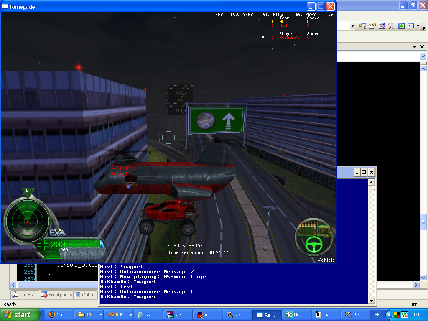Click the Properties Window toolbar icon
428x321 pixels.
(372, 26)
